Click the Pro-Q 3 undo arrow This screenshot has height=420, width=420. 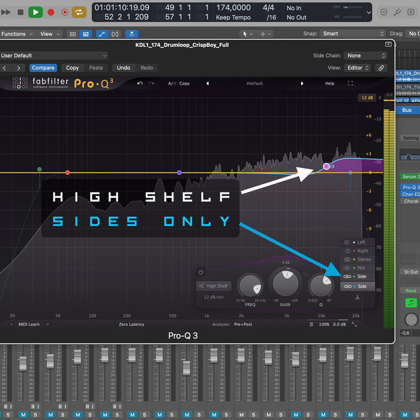tap(140, 83)
